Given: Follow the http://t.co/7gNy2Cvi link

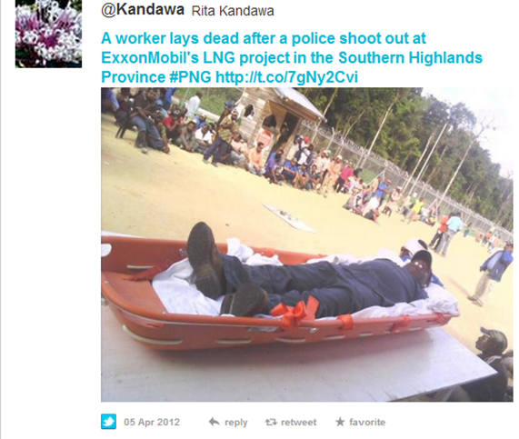Looking at the screenshot, I should [x=286, y=77].
